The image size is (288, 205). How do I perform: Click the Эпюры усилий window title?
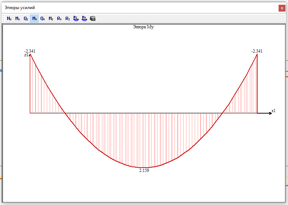[x=20, y=8]
